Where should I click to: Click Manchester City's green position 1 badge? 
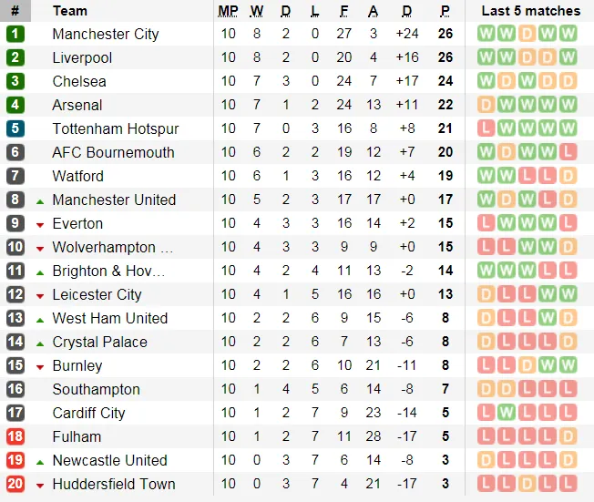click(15, 34)
